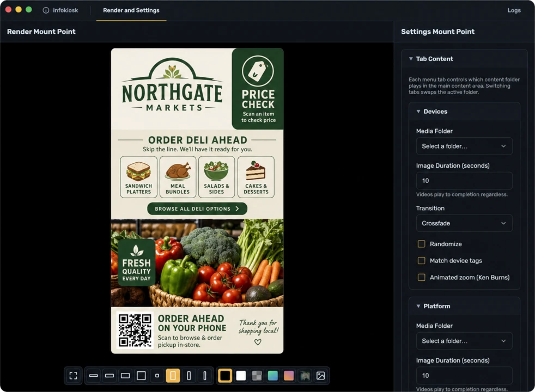Enable Match device tags checkbox

tap(421, 261)
